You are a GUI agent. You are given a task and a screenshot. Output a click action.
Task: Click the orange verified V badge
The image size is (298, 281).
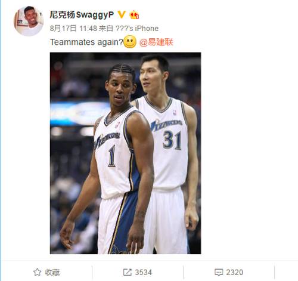coord(122,15)
